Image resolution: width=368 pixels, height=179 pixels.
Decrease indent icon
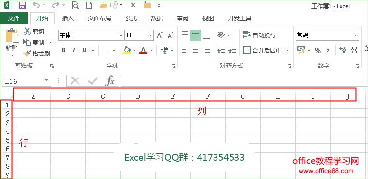[x=221, y=50]
